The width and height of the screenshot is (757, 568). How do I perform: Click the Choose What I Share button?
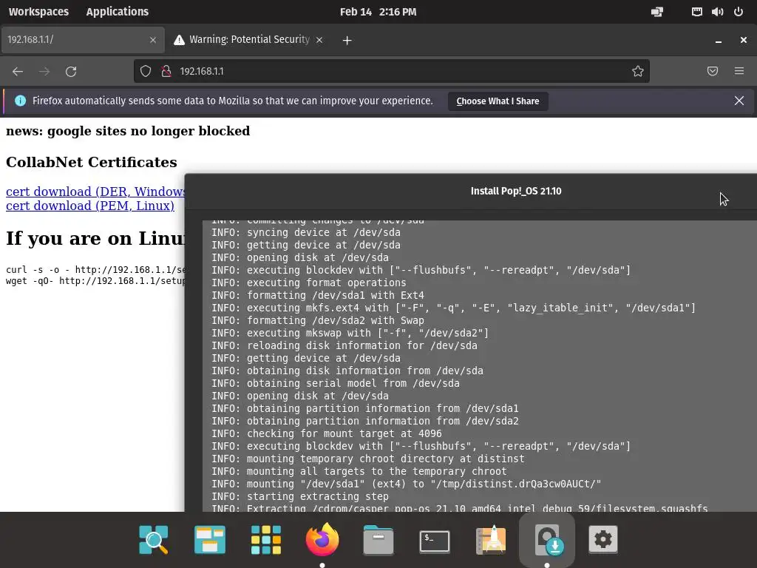[498, 101]
